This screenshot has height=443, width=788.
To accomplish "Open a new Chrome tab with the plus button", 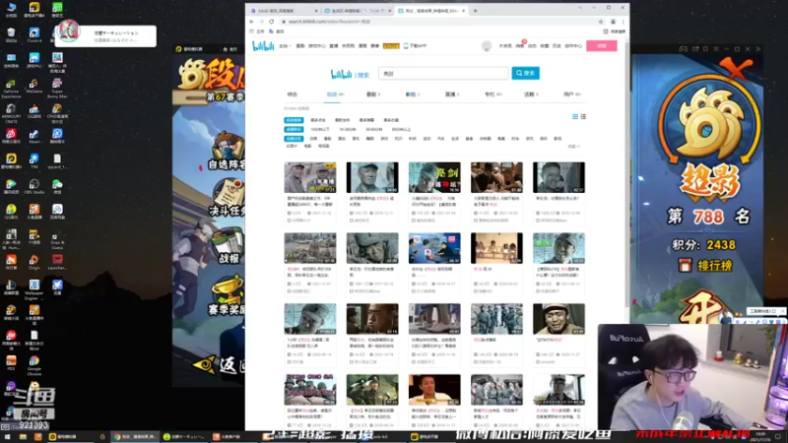I will pos(475,11).
